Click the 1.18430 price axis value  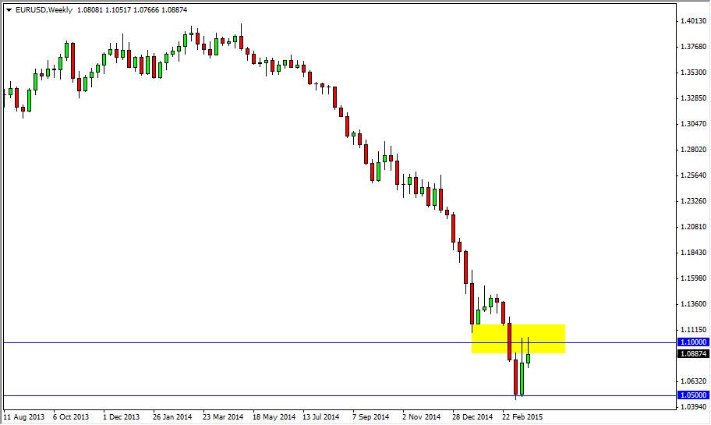[694, 253]
